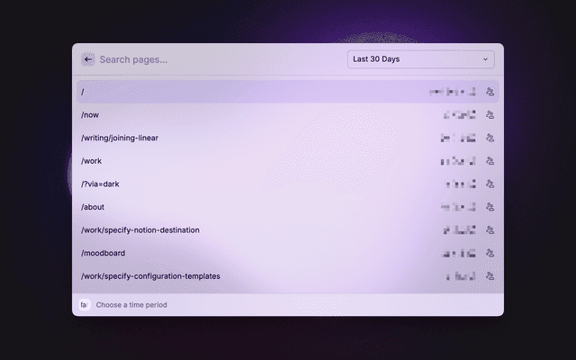Screen dimensions: 576x360
Task: Click the extension icon in the bottom bar
Action: [85, 305]
